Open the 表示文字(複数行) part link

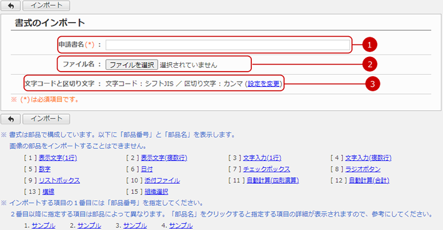coord(164,158)
